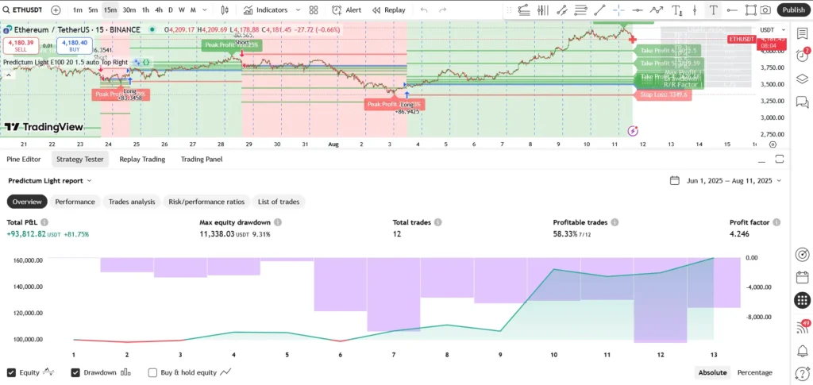The width and height of the screenshot is (813, 385).
Task: Select the zigzag path drawing tool
Action: pyautogui.click(x=657, y=10)
